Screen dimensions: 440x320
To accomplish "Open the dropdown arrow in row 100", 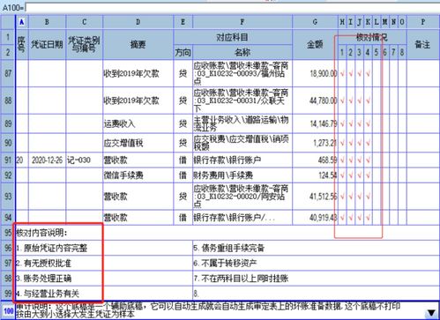I will 431,313.
